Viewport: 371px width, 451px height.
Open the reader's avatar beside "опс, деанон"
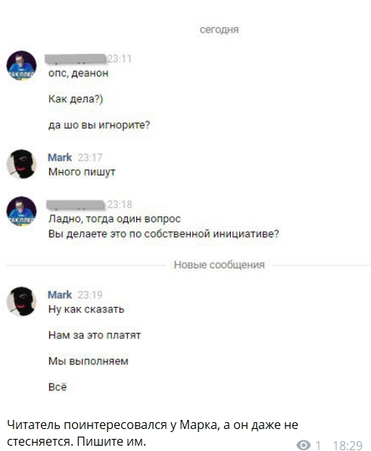click(21, 66)
